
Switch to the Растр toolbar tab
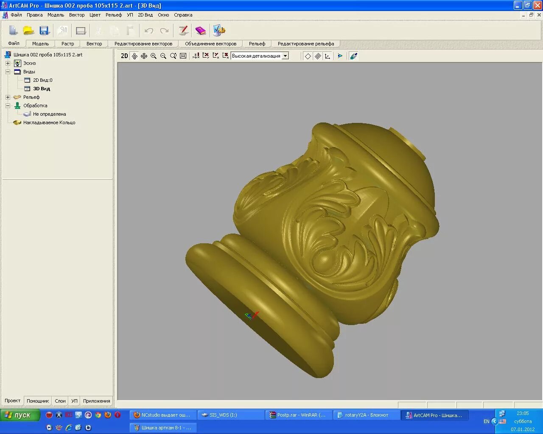[x=67, y=44]
